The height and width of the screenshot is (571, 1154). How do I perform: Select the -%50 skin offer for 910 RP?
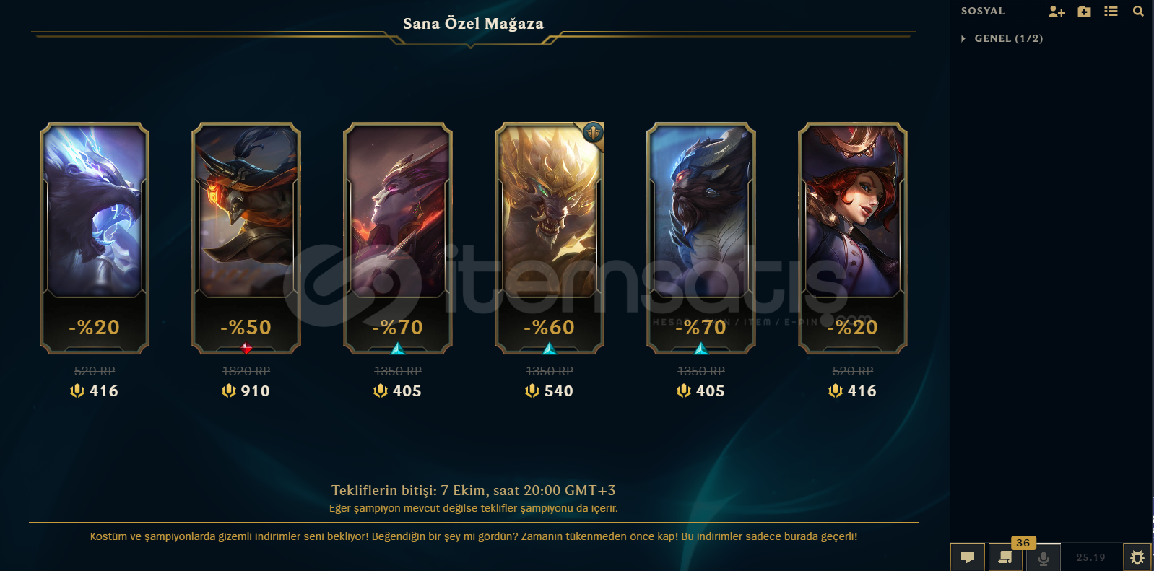246,238
